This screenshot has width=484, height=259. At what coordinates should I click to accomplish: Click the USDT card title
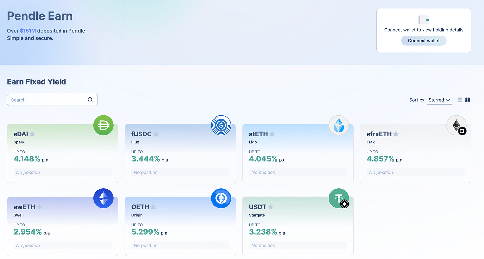click(258, 207)
